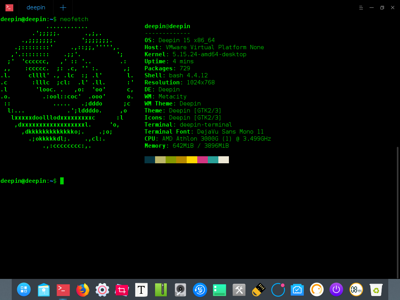
Task: Click the "OS: Deepin 15 x86_64" line
Action: pos(180,40)
